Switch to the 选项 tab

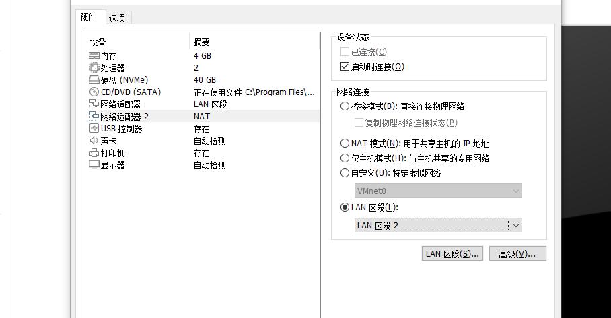(117, 18)
